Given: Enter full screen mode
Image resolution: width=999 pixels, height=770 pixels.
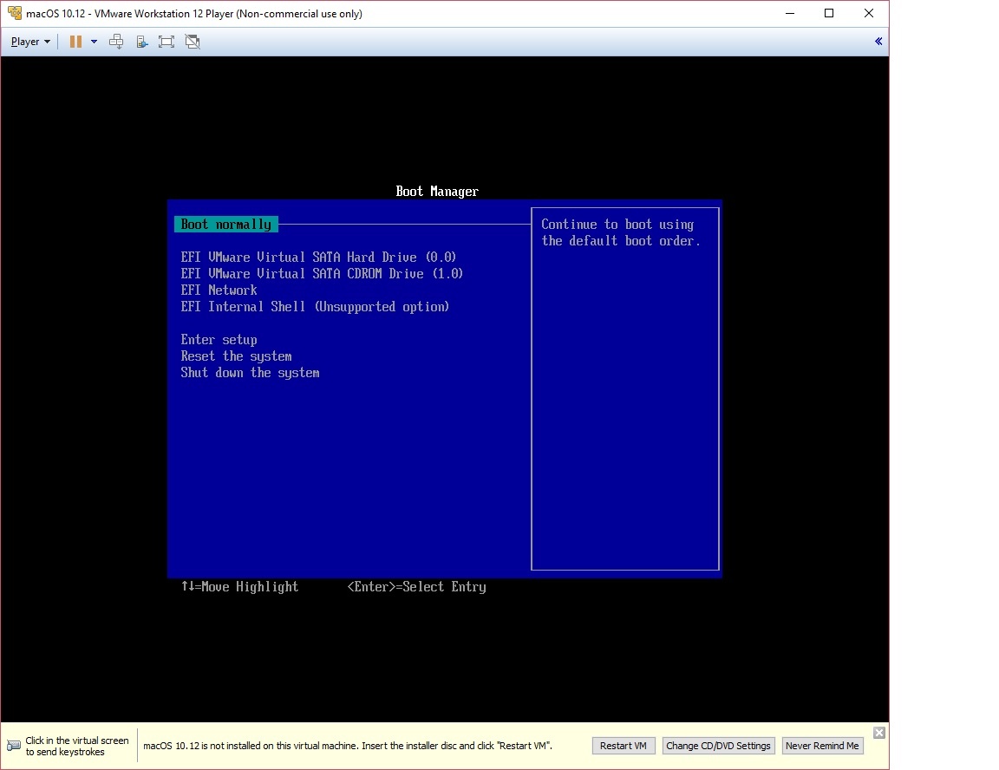Looking at the screenshot, I should click(166, 42).
